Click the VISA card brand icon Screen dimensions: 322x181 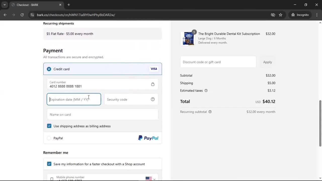pos(154,69)
